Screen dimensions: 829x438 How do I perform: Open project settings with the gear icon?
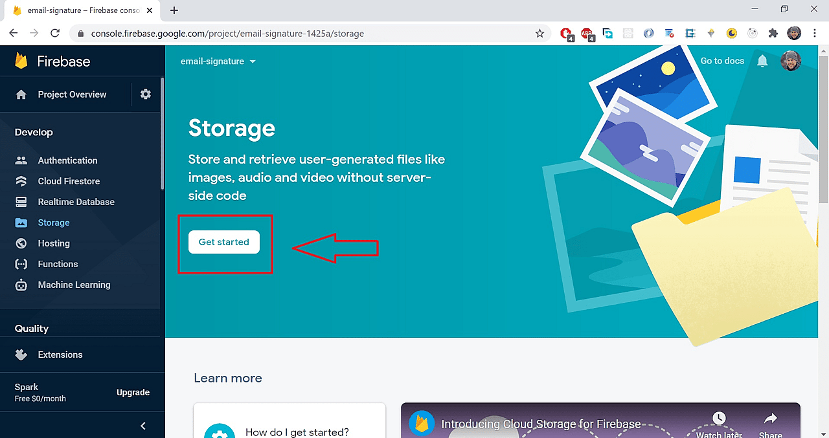(x=145, y=94)
